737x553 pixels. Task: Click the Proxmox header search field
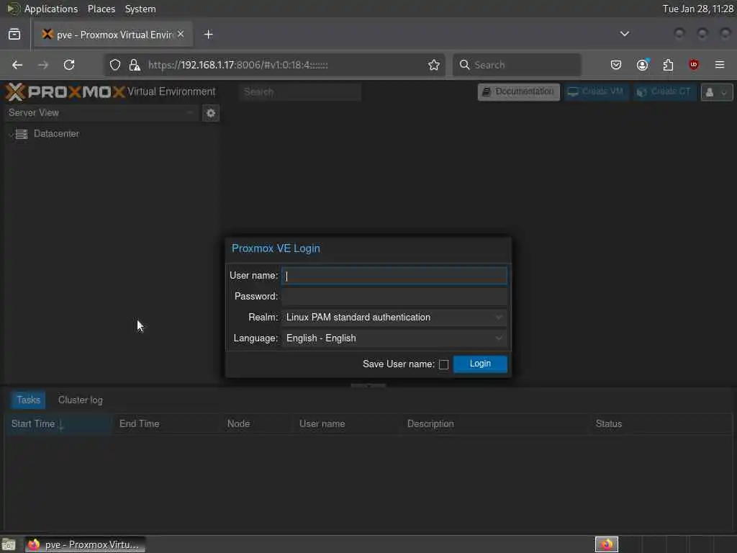[x=299, y=91]
